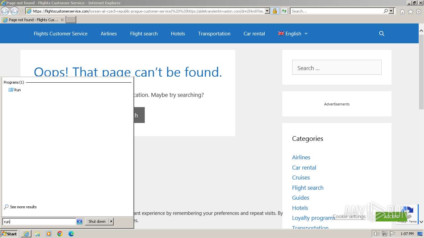Click the page scrollbar down arrow

click(421, 222)
